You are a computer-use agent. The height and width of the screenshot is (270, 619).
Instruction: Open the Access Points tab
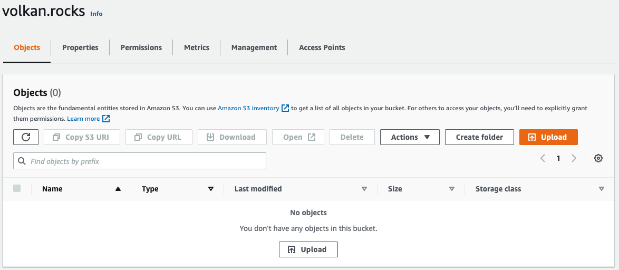(322, 47)
